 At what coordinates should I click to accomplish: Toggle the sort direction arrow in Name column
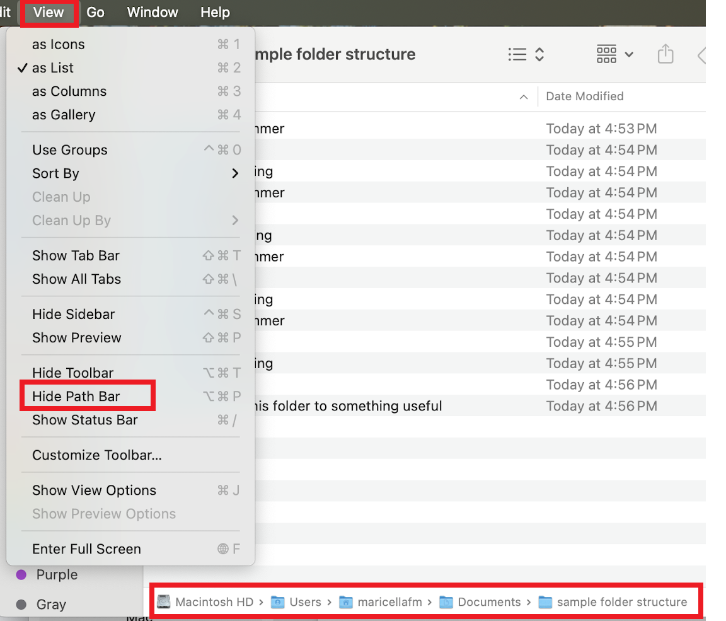tap(524, 97)
